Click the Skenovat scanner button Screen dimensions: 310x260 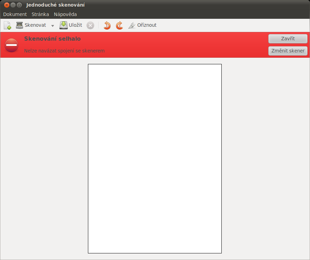coord(31,25)
